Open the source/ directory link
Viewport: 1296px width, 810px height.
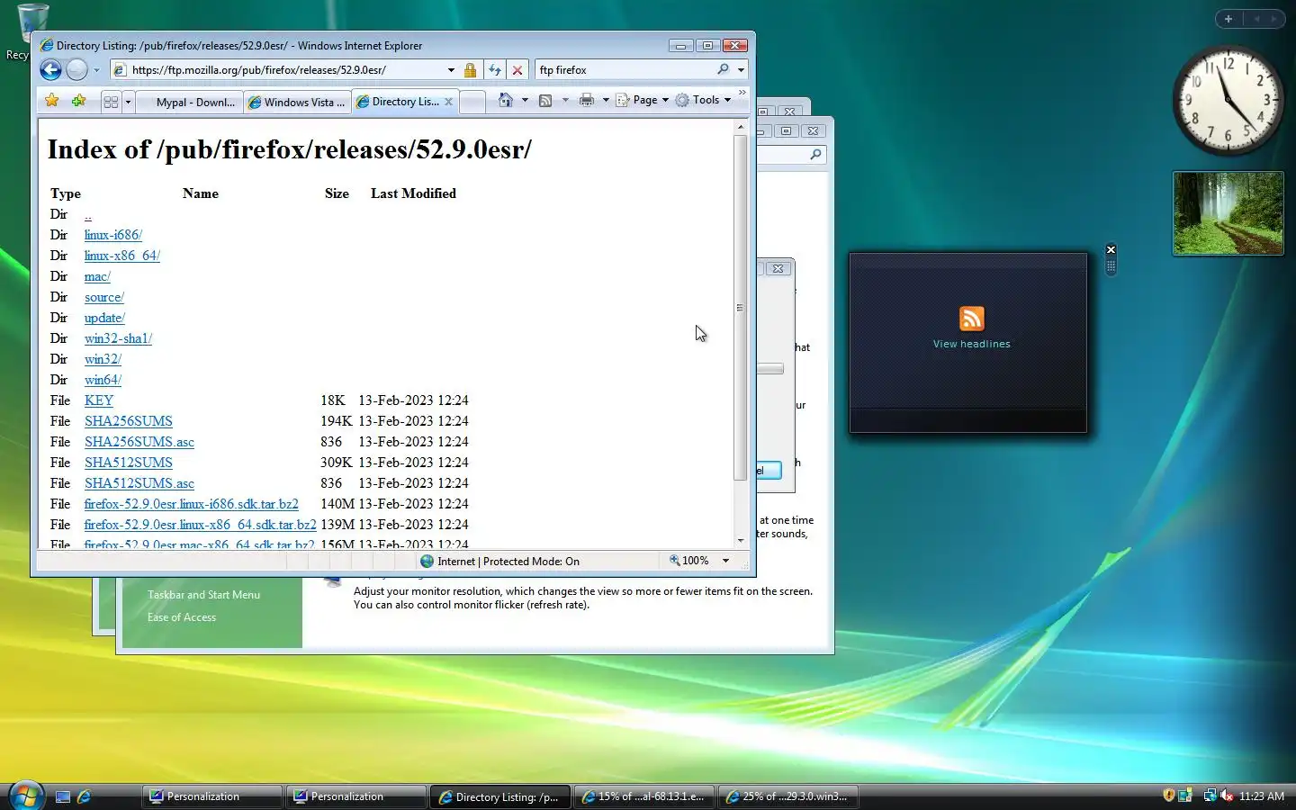pos(104,297)
